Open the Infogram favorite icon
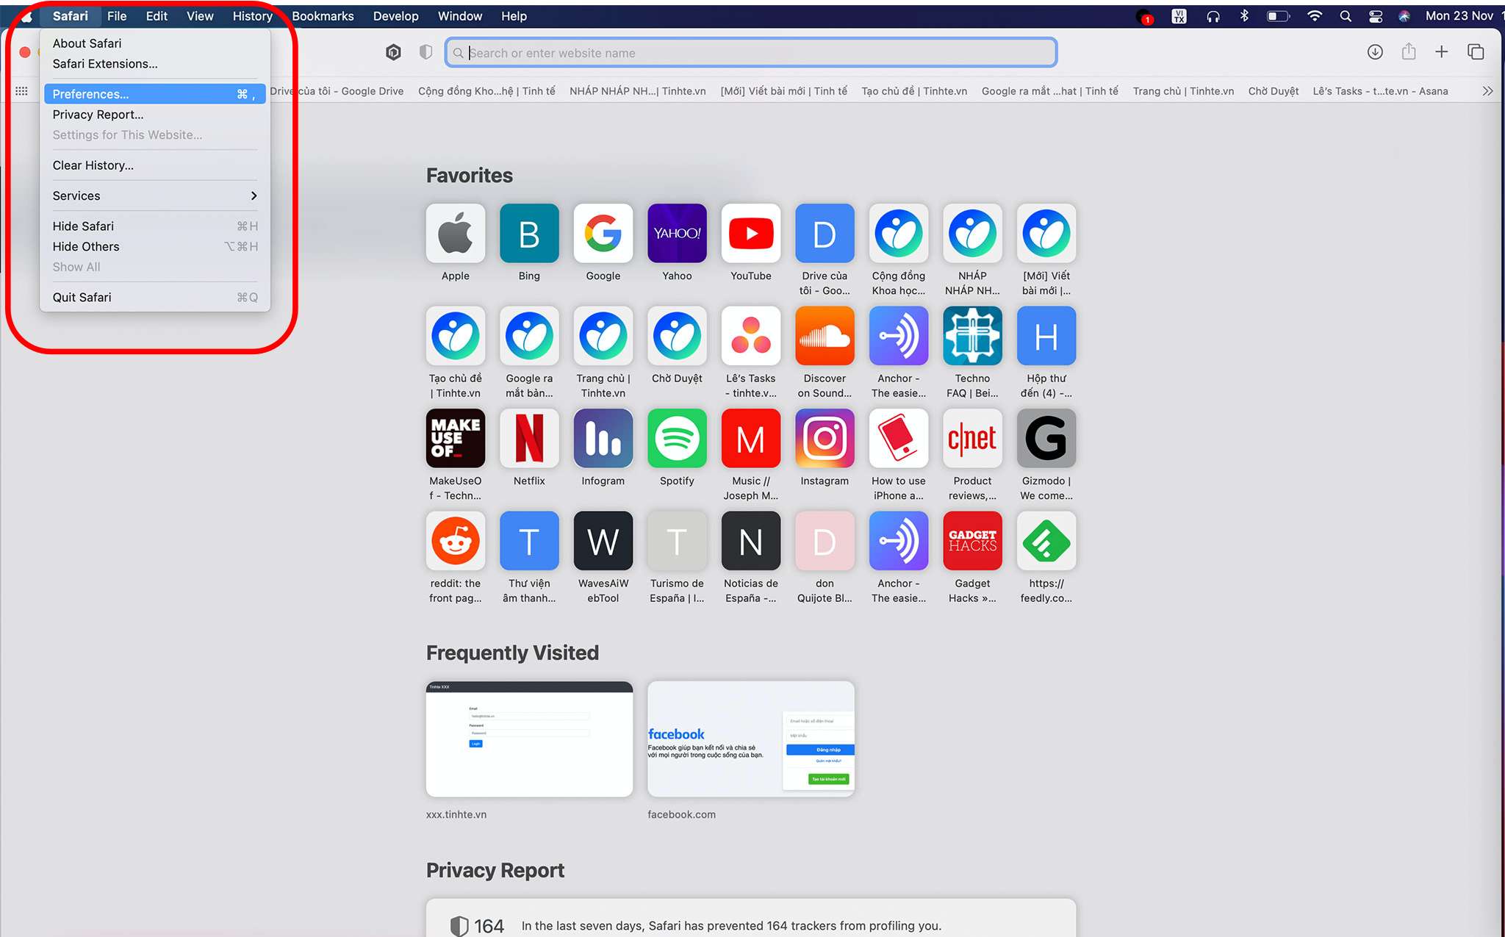Screen dimensions: 1505x937 [603, 438]
